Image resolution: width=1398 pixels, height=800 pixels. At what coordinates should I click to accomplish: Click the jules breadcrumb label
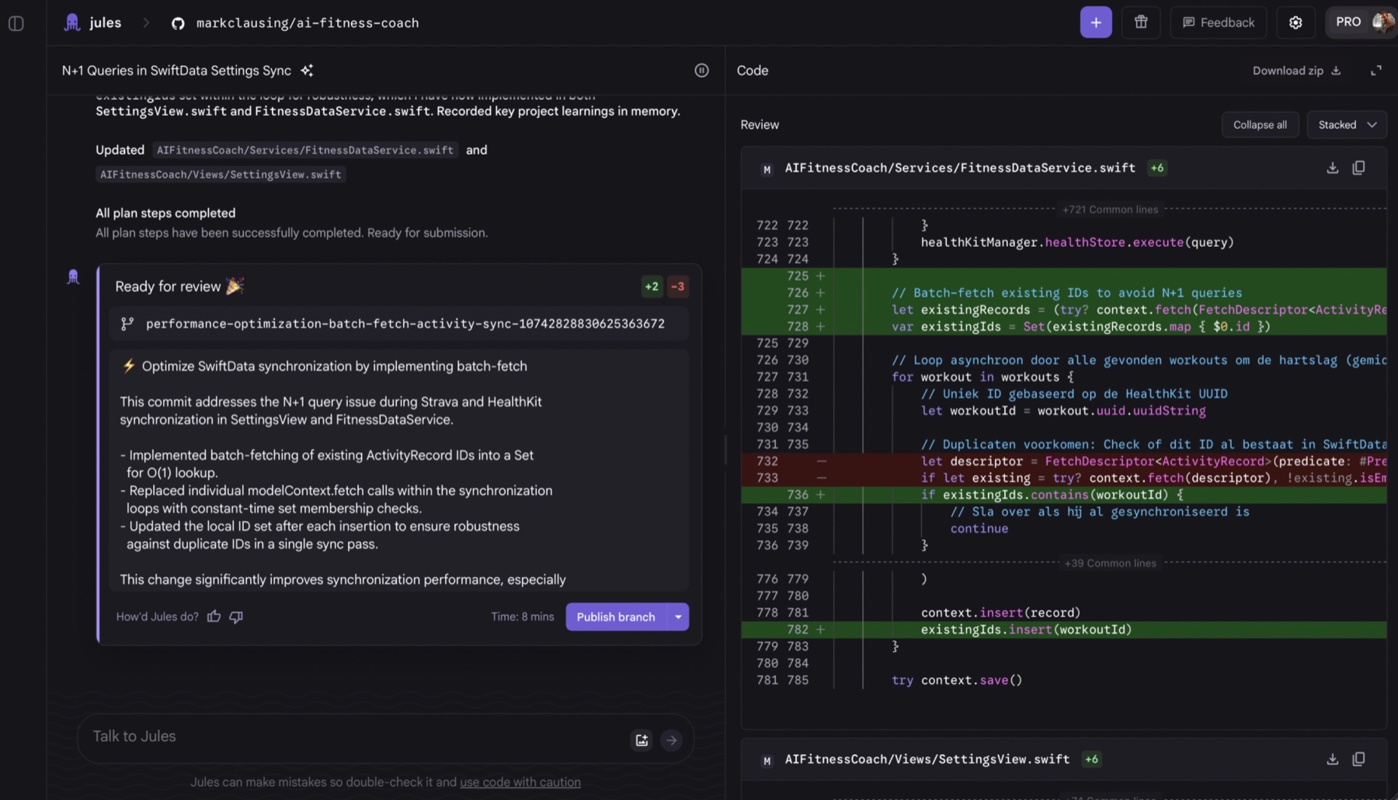pyautogui.click(x=105, y=23)
